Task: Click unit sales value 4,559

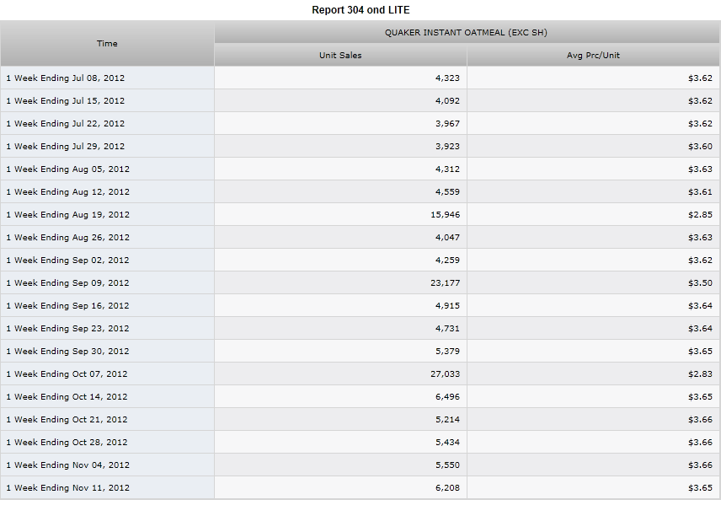Action: [447, 192]
